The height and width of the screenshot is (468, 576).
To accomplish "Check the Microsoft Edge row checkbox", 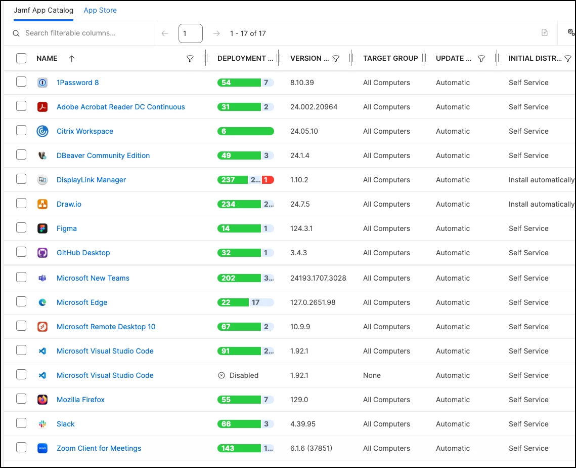I will click(21, 301).
